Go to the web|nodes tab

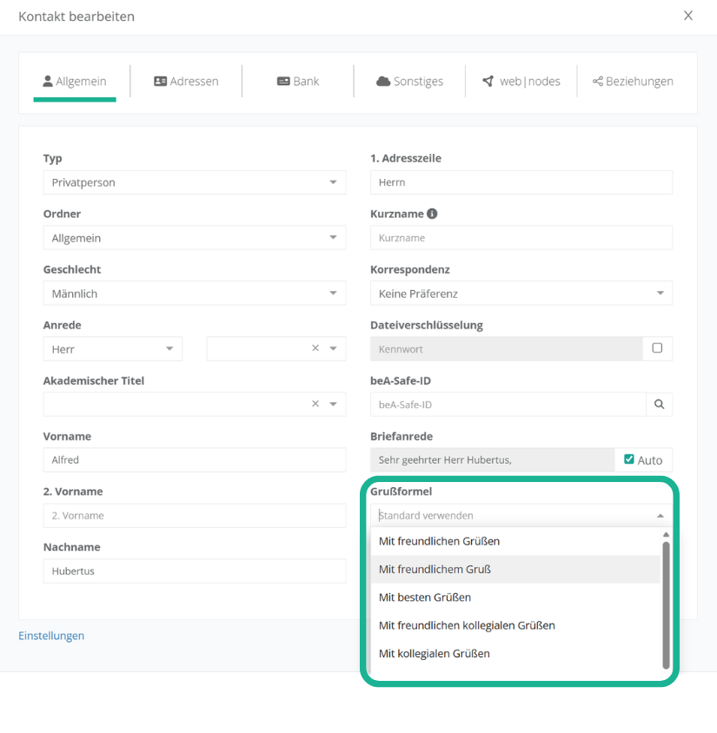click(x=521, y=82)
